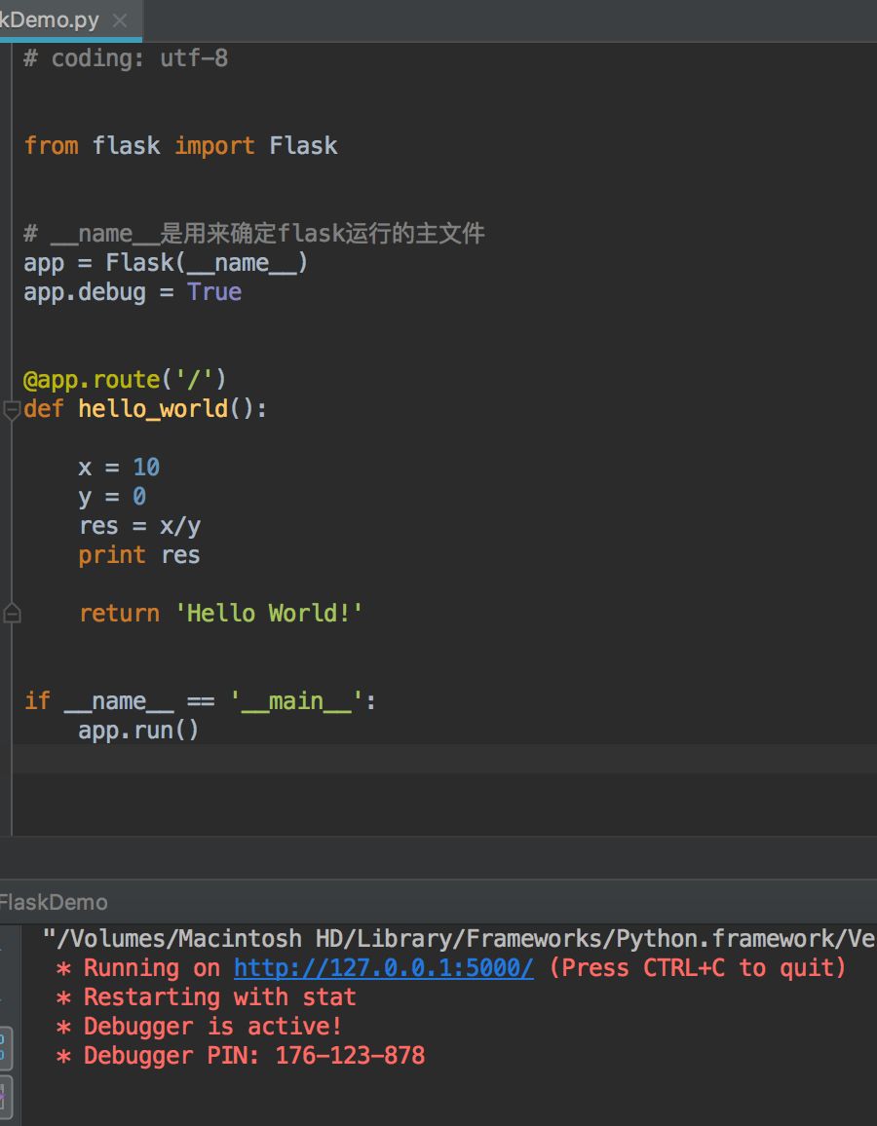877x1126 pixels.
Task: Click the 'app = Flask(__name__)' line
Action: tap(166, 263)
